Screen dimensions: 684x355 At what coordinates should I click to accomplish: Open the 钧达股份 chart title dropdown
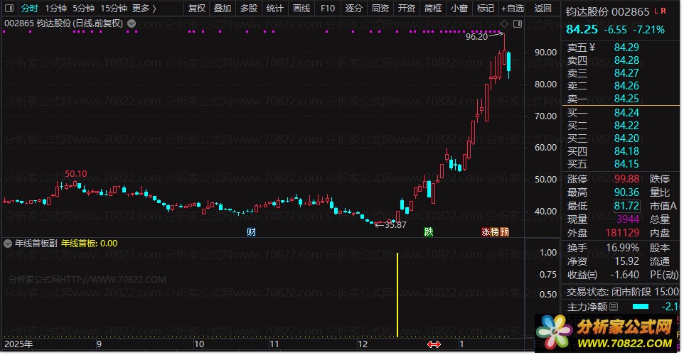(x=132, y=23)
